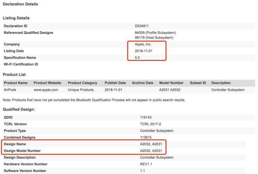This screenshot has height=174, width=258.
Task: Click the Hardware Version Number label
Action: (x=26, y=164)
